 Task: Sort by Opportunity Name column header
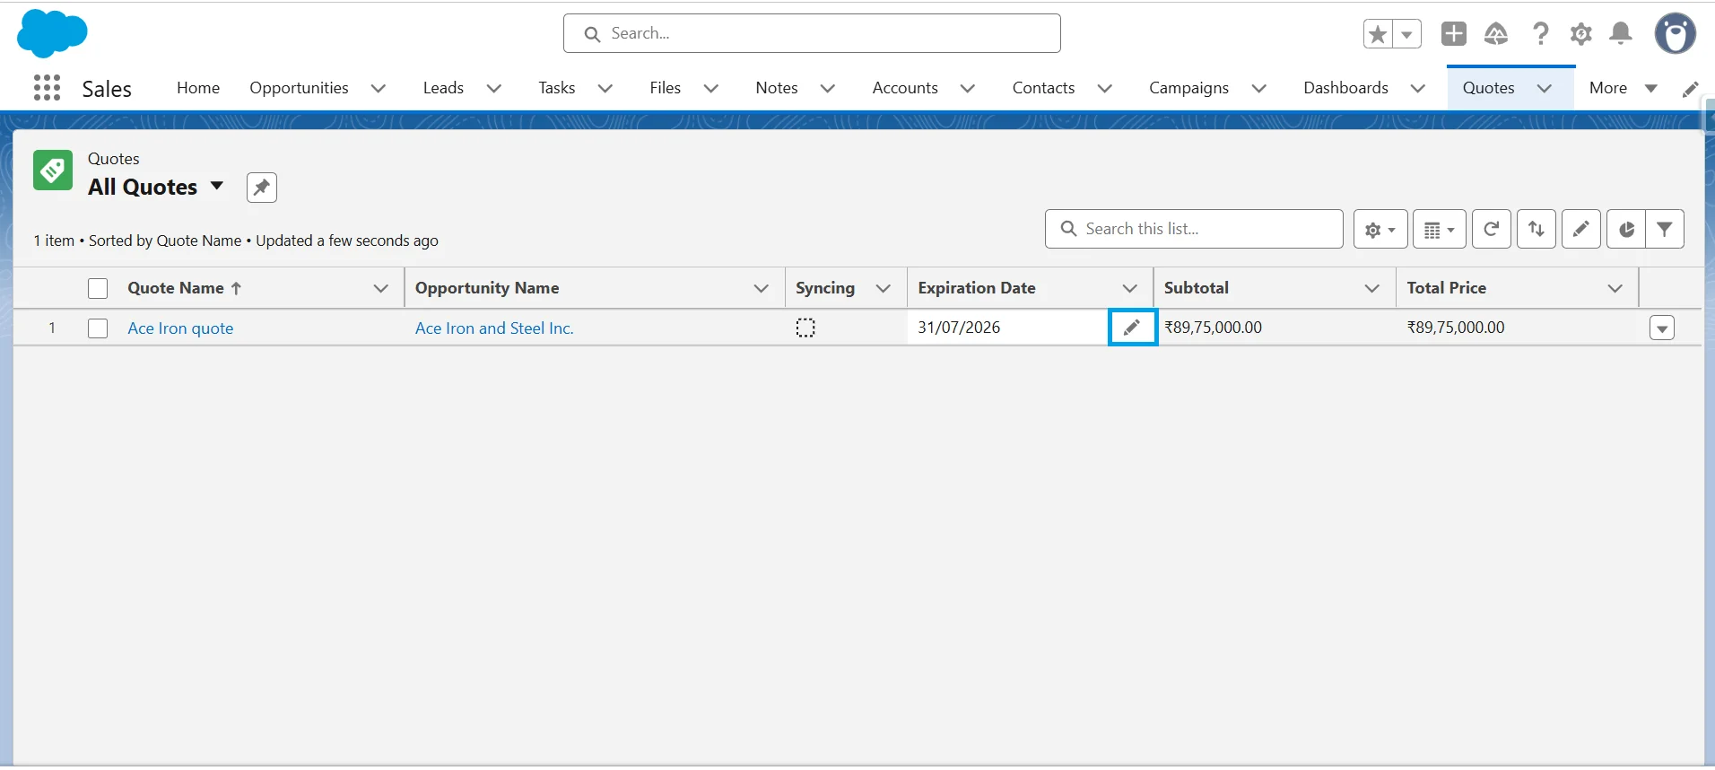487,288
